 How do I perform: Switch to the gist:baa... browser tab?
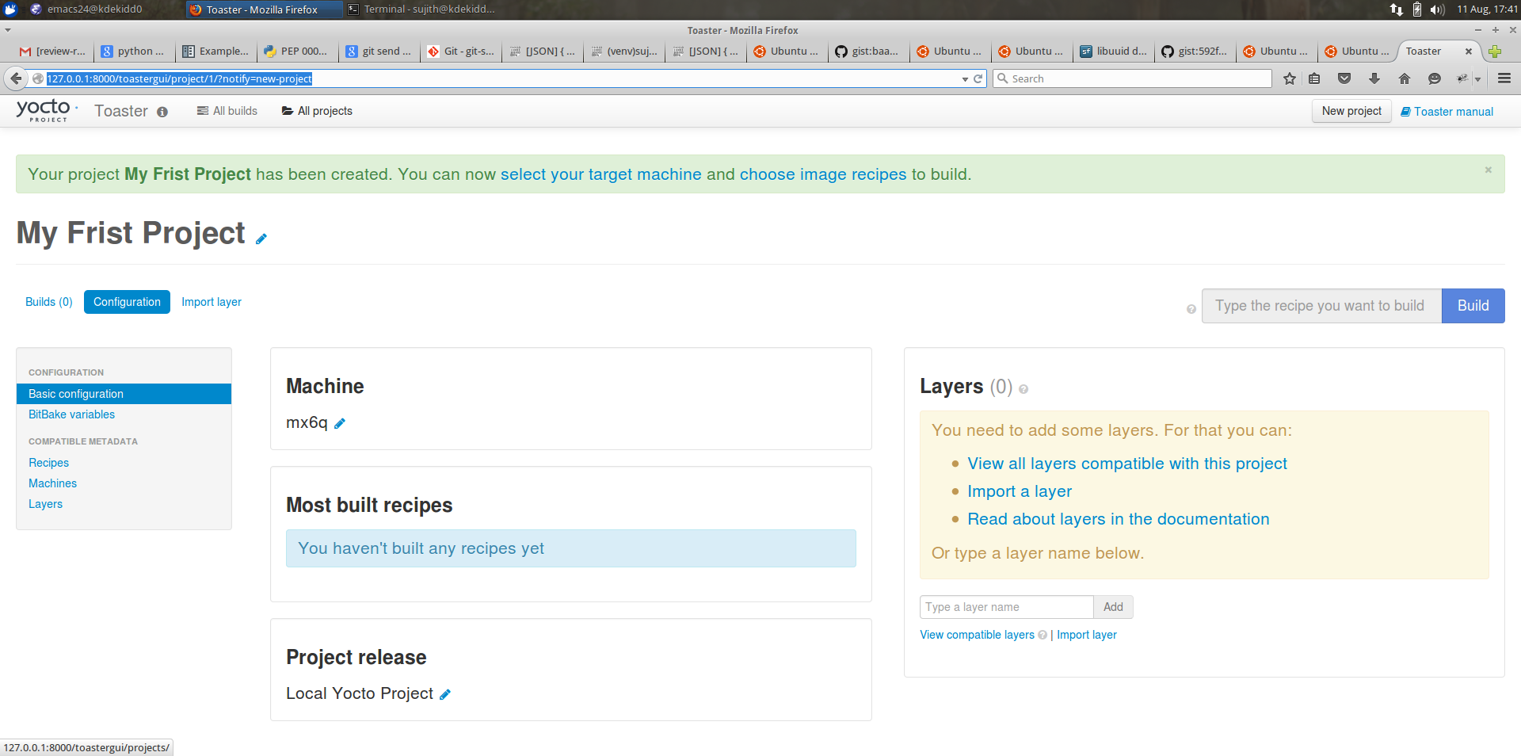pyautogui.click(x=867, y=52)
